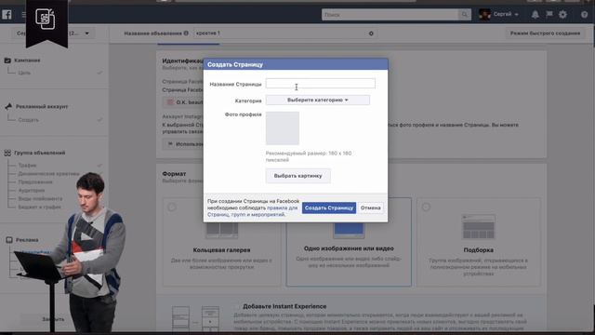Click inside the Название Страницы field

pos(320,83)
